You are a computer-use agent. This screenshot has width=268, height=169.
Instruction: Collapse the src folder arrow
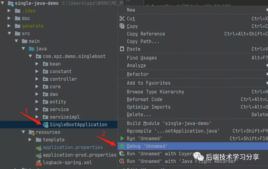(9, 33)
